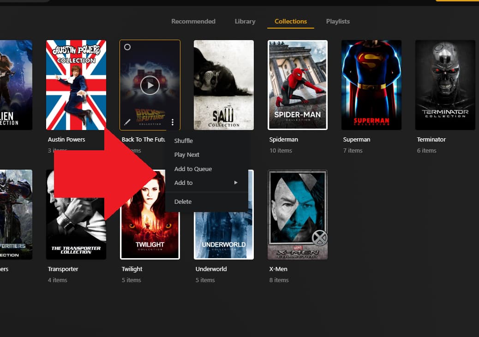Click the Austin Powers title link
Screen dimensions: 479x337
point(66,140)
